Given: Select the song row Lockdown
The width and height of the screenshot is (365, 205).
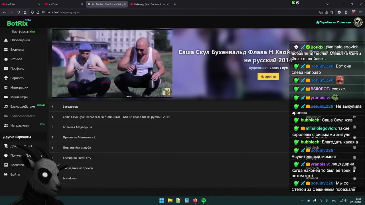Looking at the screenshot, I should click(168, 178).
